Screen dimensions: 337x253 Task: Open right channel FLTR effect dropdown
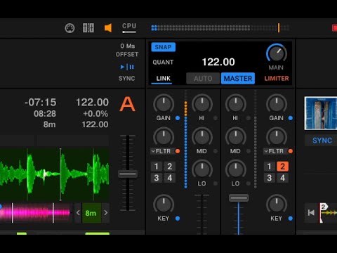click(275, 151)
